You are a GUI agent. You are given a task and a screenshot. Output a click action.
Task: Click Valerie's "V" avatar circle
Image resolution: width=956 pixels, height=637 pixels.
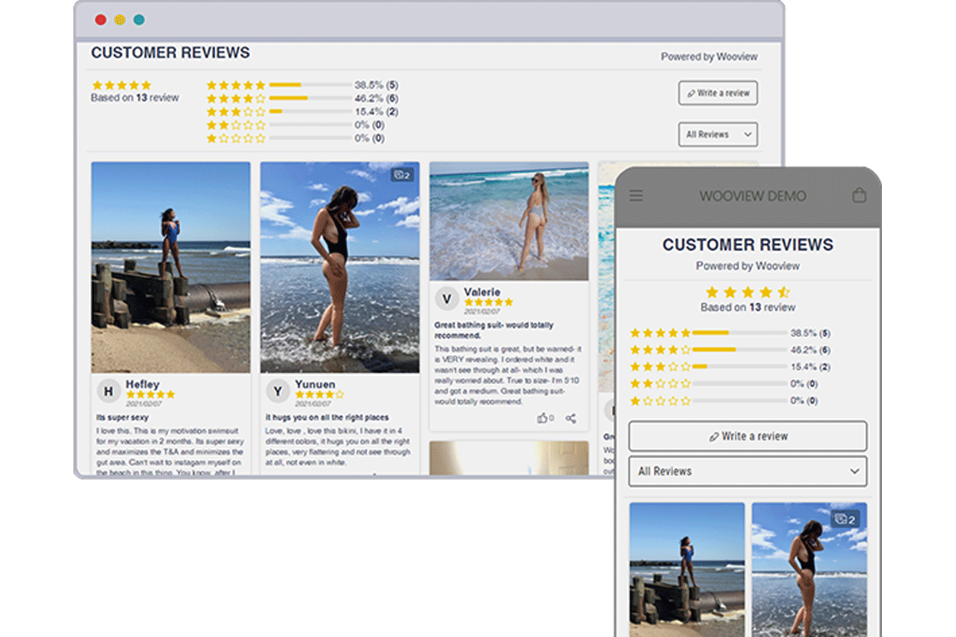(447, 299)
